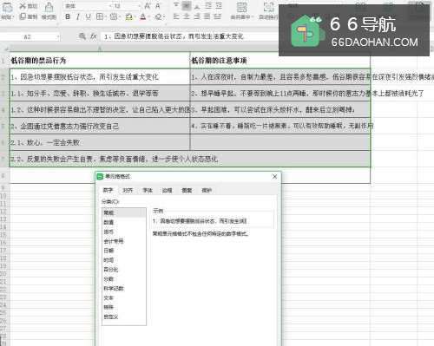Apply the yellow fill color bucket
Image resolution: width=434 pixels, height=346 pixels.
click(128, 17)
